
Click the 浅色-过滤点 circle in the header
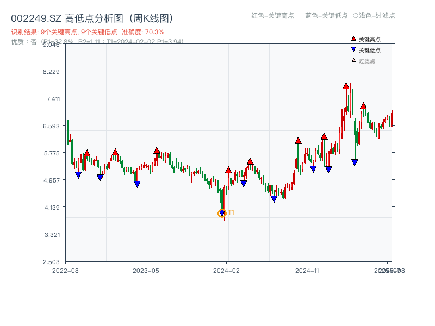[x=356, y=16]
